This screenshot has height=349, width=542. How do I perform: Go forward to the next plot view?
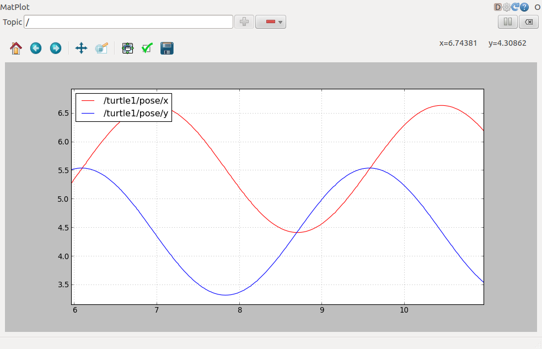pyautogui.click(x=55, y=49)
